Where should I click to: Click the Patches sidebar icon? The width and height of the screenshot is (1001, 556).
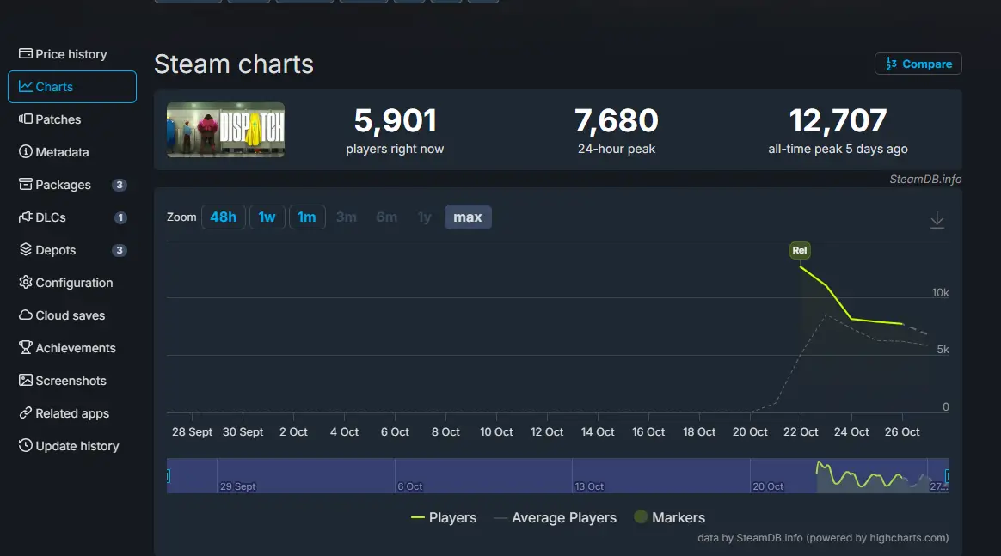coord(26,119)
